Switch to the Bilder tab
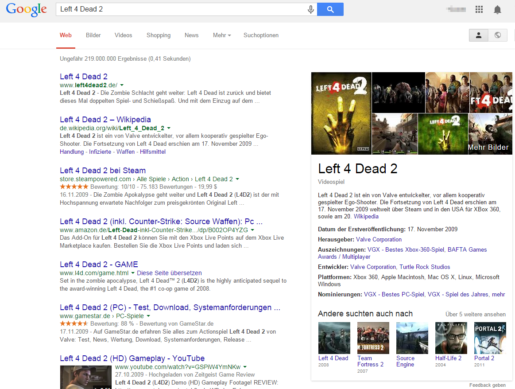 93,35
